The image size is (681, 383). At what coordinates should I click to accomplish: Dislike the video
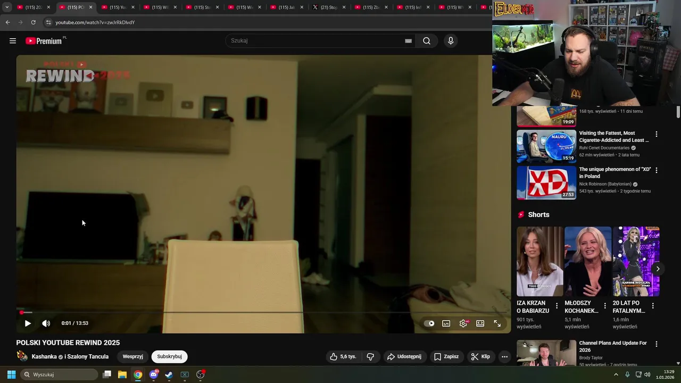(x=371, y=356)
